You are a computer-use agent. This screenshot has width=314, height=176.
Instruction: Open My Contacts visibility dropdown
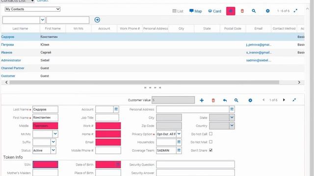[x=32, y=9]
